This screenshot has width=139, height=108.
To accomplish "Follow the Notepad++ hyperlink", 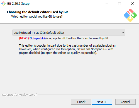I will coord(38,38).
